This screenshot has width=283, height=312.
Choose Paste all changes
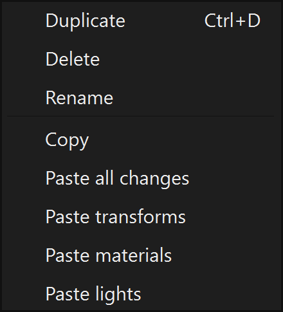[x=141, y=178]
